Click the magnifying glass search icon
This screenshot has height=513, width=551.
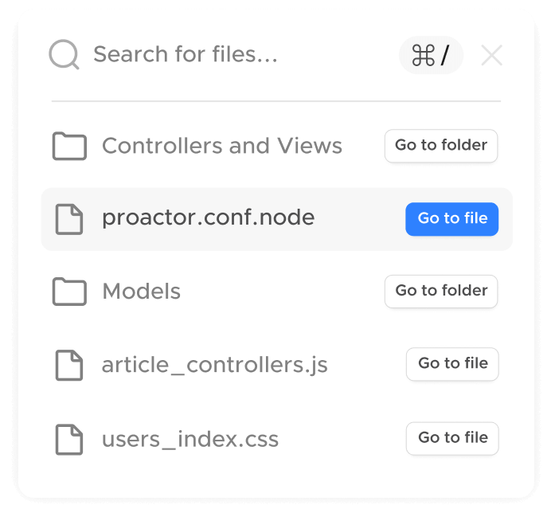tap(64, 55)
